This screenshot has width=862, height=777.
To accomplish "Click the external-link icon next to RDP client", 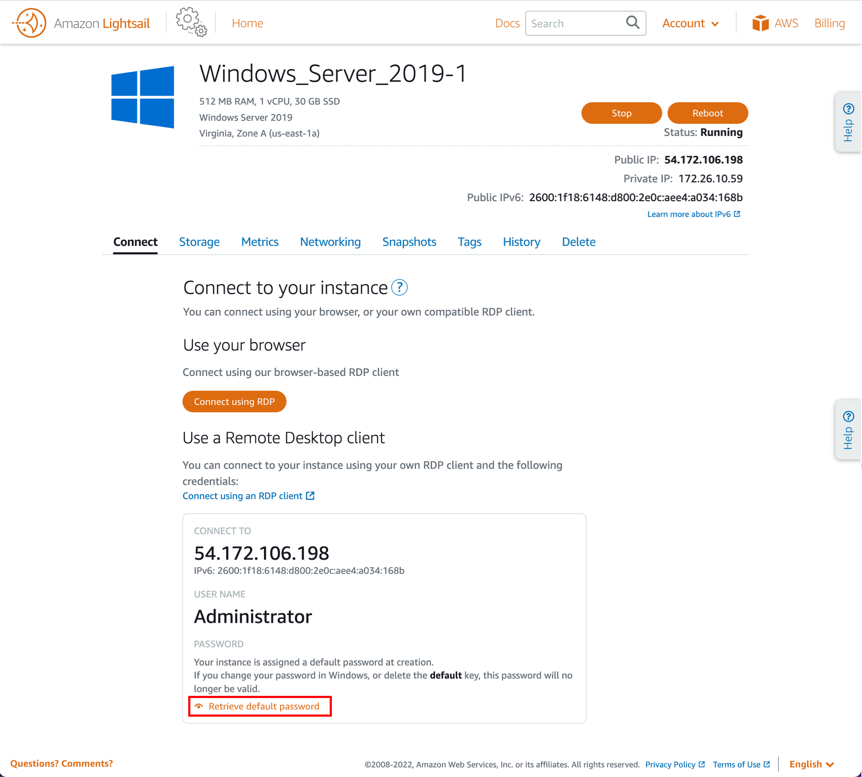I will point(310,495).
